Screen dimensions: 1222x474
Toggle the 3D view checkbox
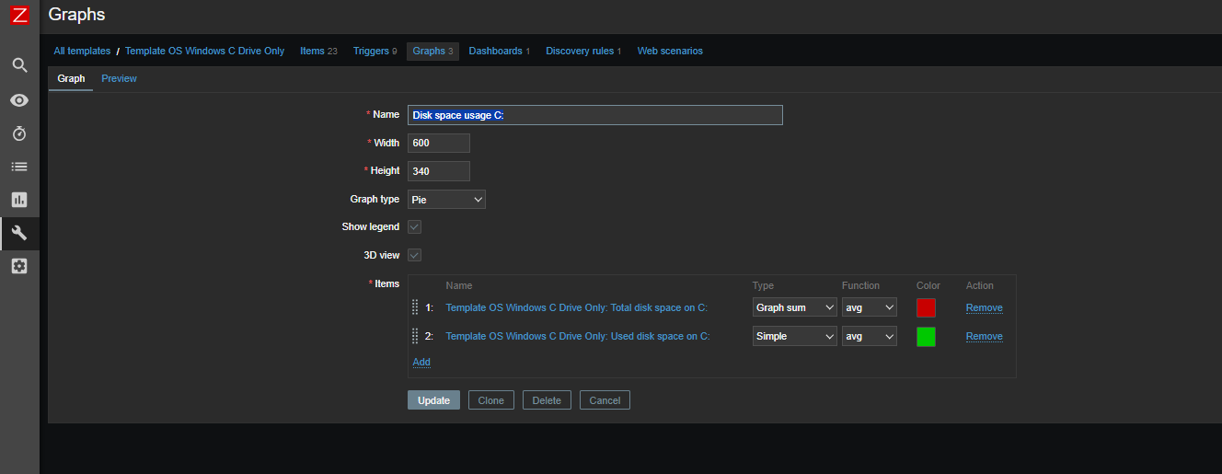415,255
